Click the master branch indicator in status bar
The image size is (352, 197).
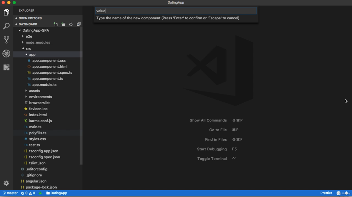(10, 193)
